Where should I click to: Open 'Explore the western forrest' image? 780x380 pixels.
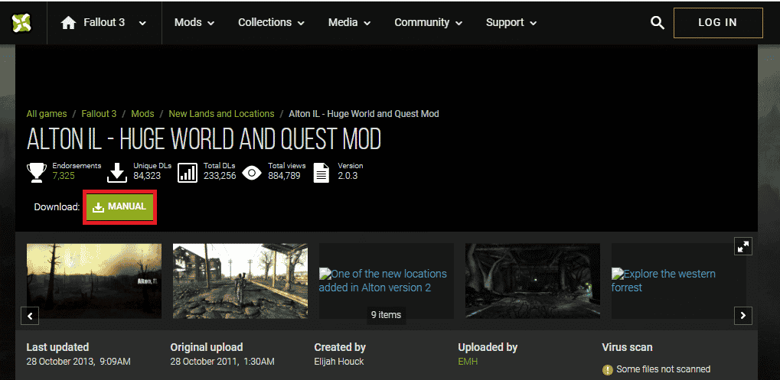[678, 281]
